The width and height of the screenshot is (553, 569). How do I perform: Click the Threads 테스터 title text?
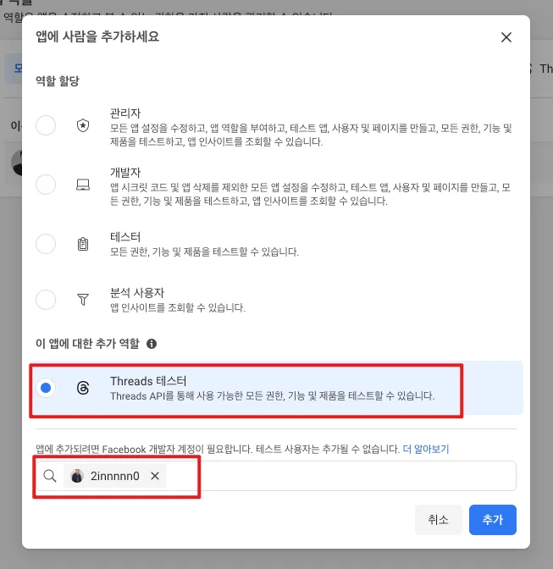148,381
